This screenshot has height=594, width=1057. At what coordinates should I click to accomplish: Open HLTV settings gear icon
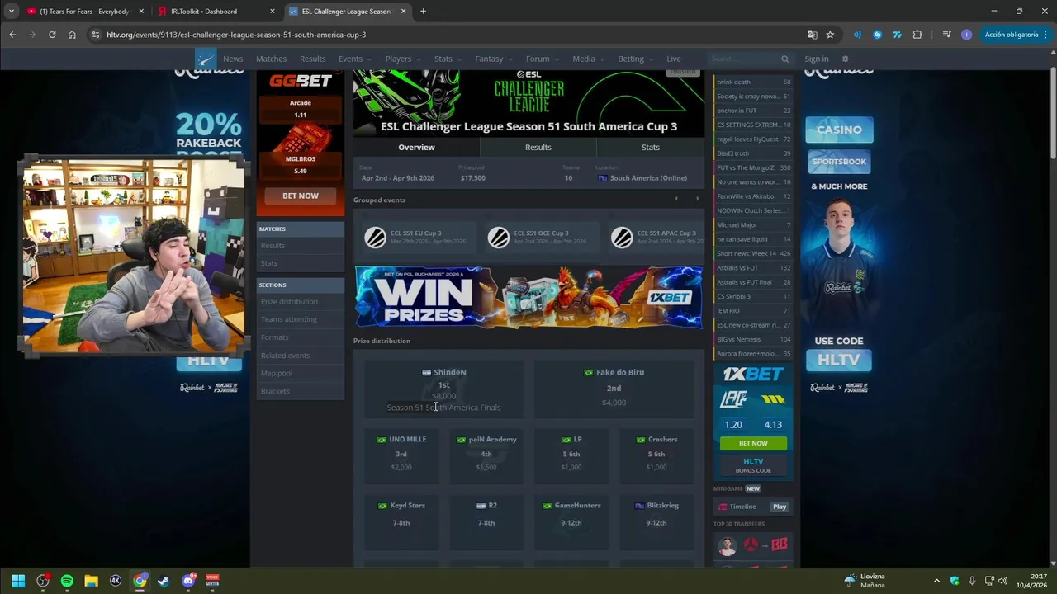click(845, 59)
